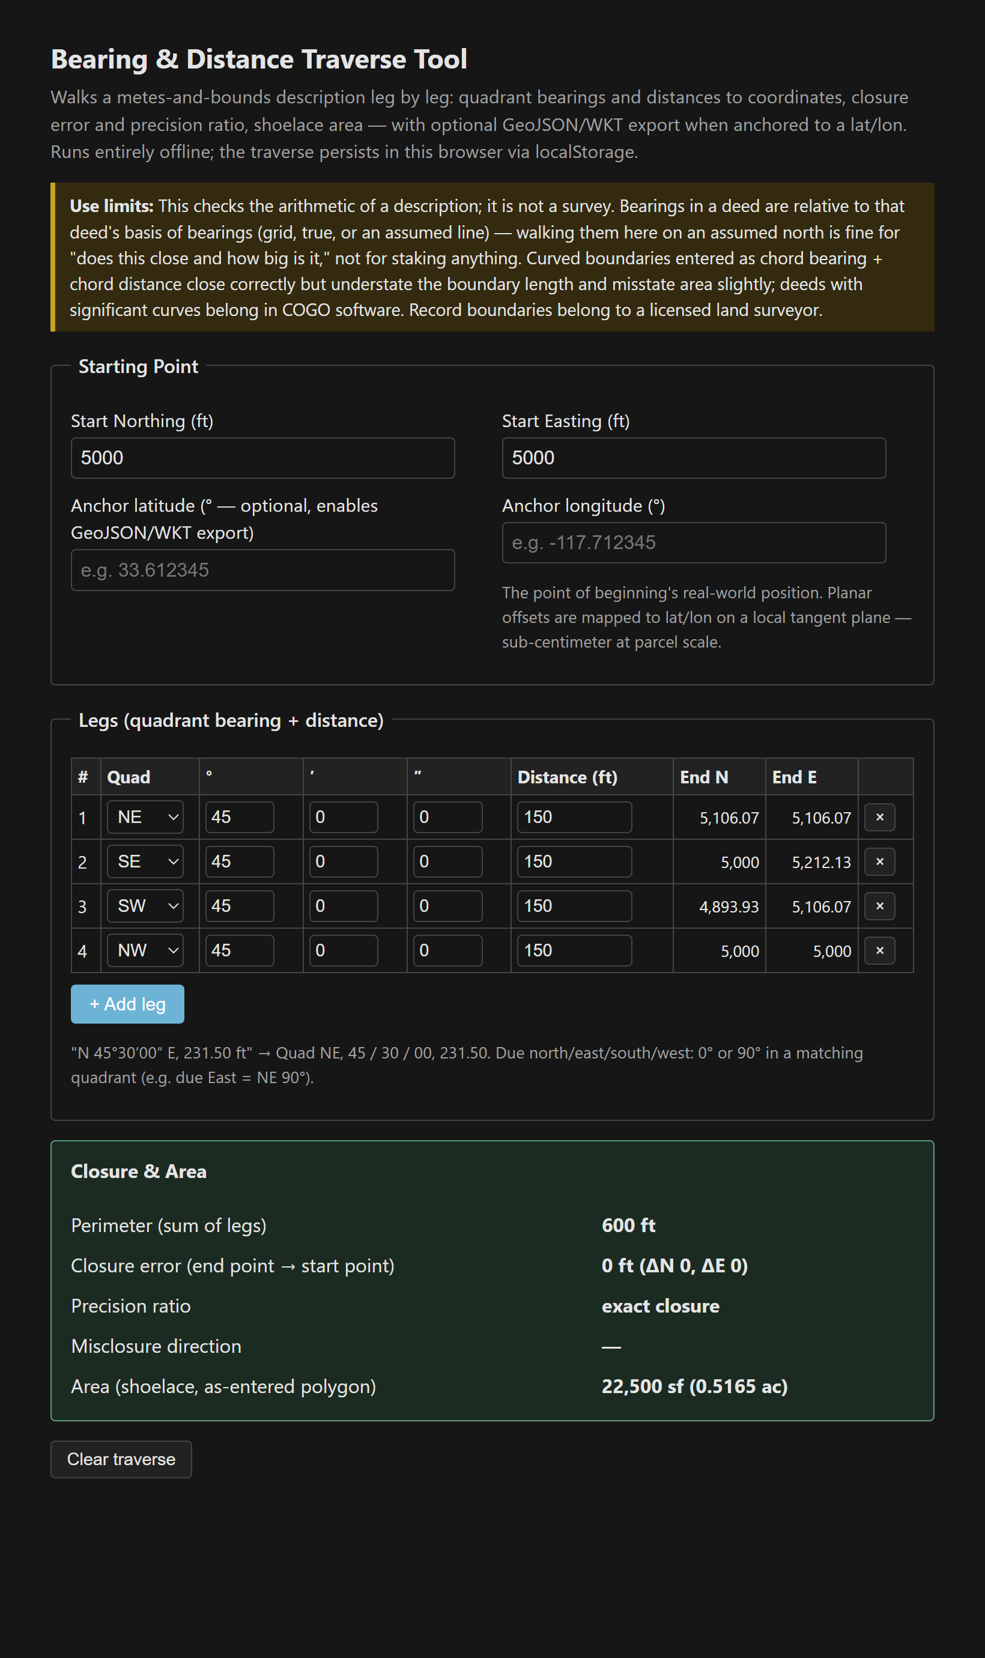Focus the Start Northing field
Screen dimensions: 985x1658
click(x=263, y=458)
